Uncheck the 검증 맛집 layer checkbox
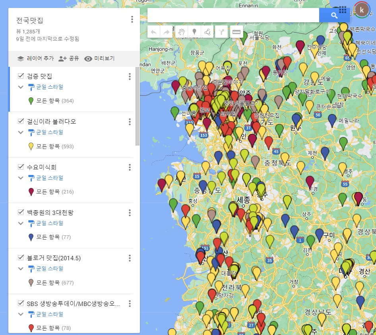Viewport: 376px width, 335px height. [21, 76]
